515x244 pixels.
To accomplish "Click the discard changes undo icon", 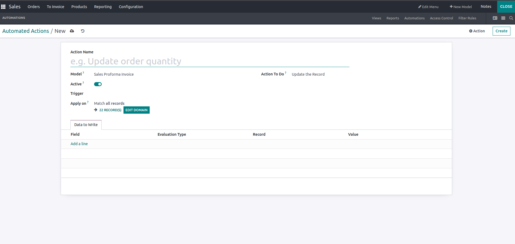I will (x=83, y=31).
